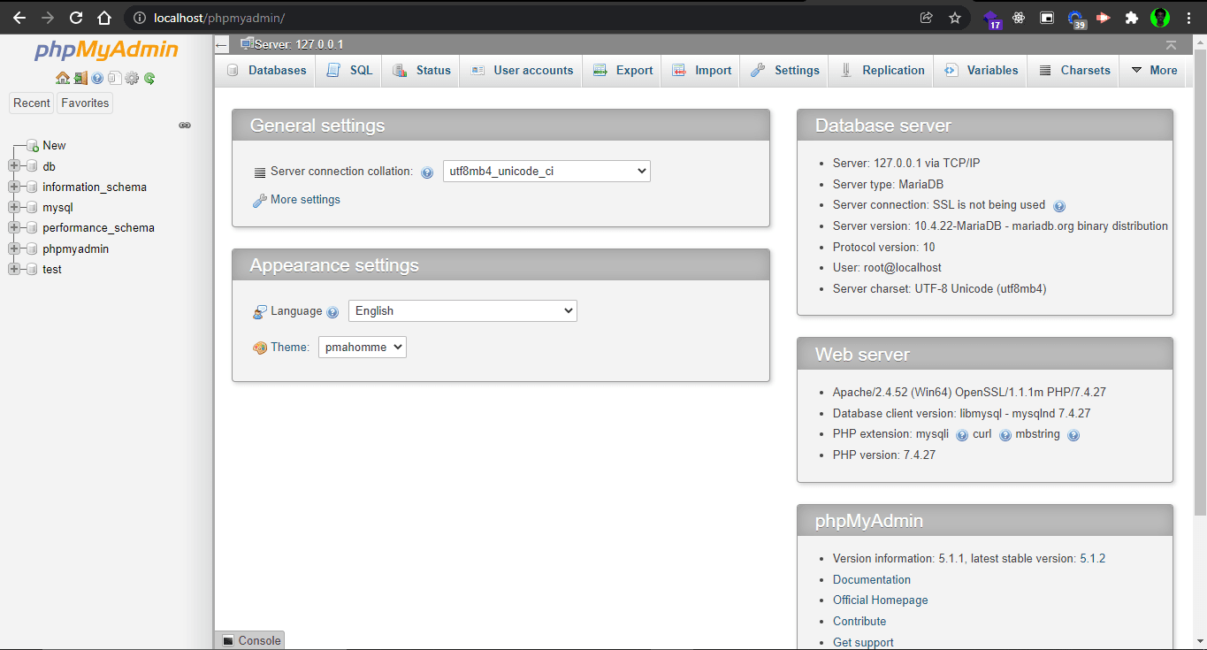This screenshot has width=1207, height=650.
Task: Open navigation panel settings gear icon
Action: [x=132, y=78]
